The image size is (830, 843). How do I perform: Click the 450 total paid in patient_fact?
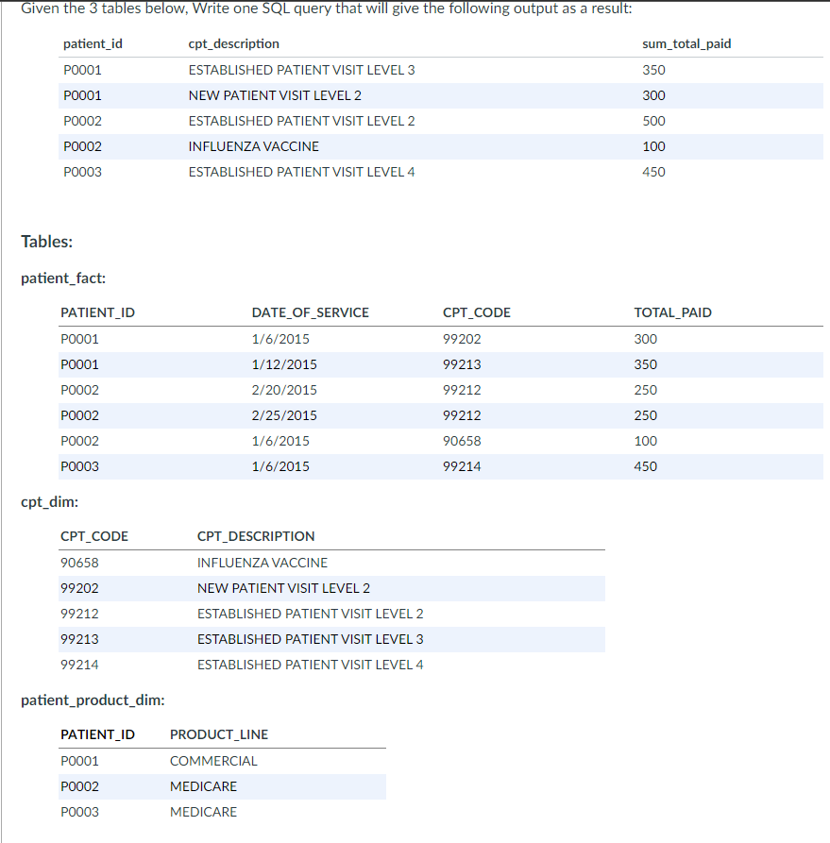pos(646,466)
